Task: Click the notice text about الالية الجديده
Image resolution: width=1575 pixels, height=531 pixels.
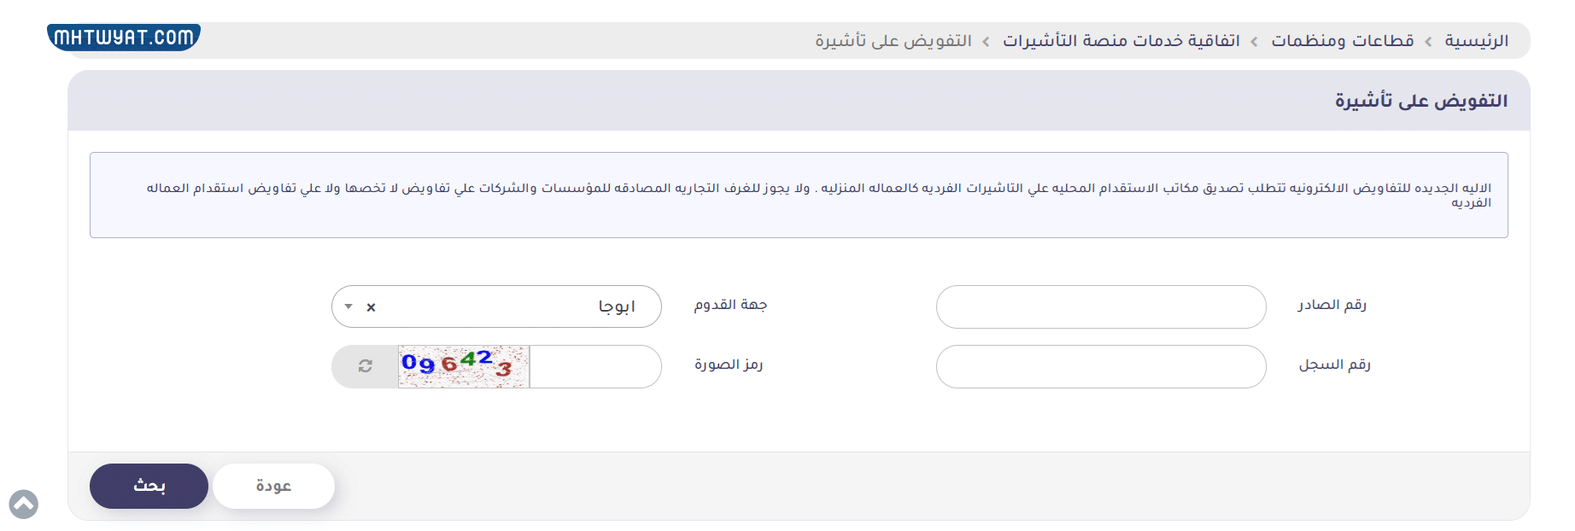Action: (x=817, y=189)
